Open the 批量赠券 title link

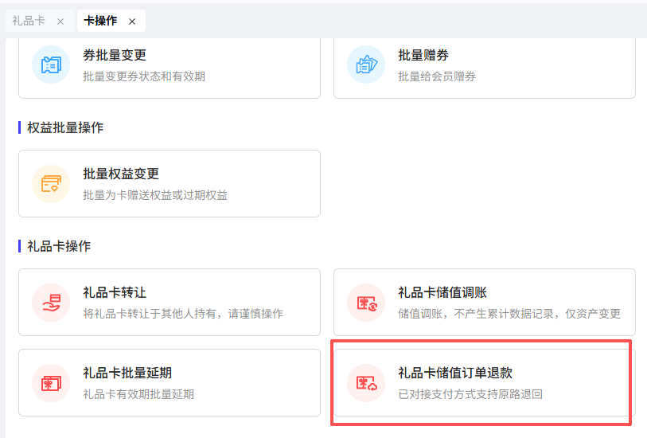pos(423,56)
